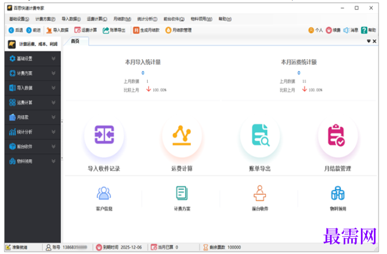Screen dimensions: 387x254
Task: Expand 运费计算 sidebar section chevron
Action: tap(53, 102)
